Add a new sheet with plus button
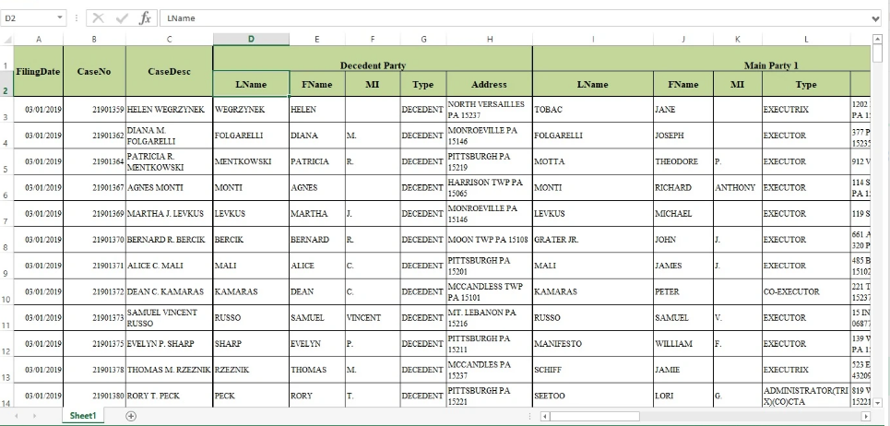This screenshot has width=890, height=426. [x=131, y=416]
